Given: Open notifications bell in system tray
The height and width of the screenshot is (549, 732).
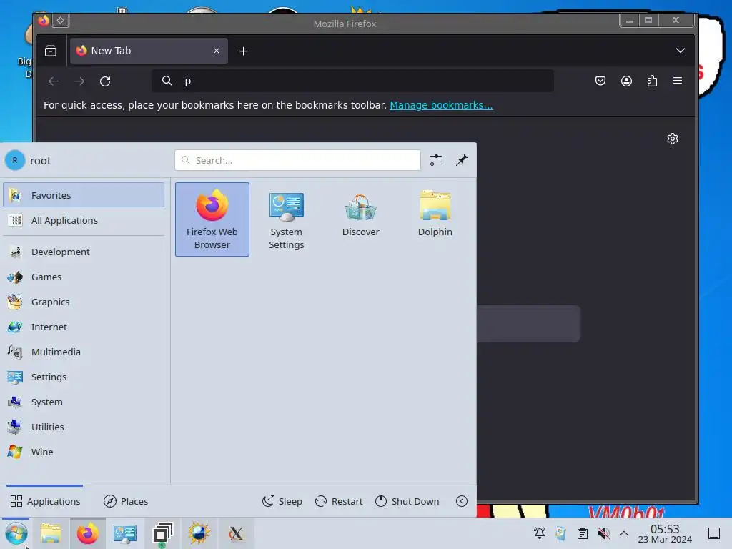Looking at the screenshot, I should pyautogui.click(x=540, y=533).
